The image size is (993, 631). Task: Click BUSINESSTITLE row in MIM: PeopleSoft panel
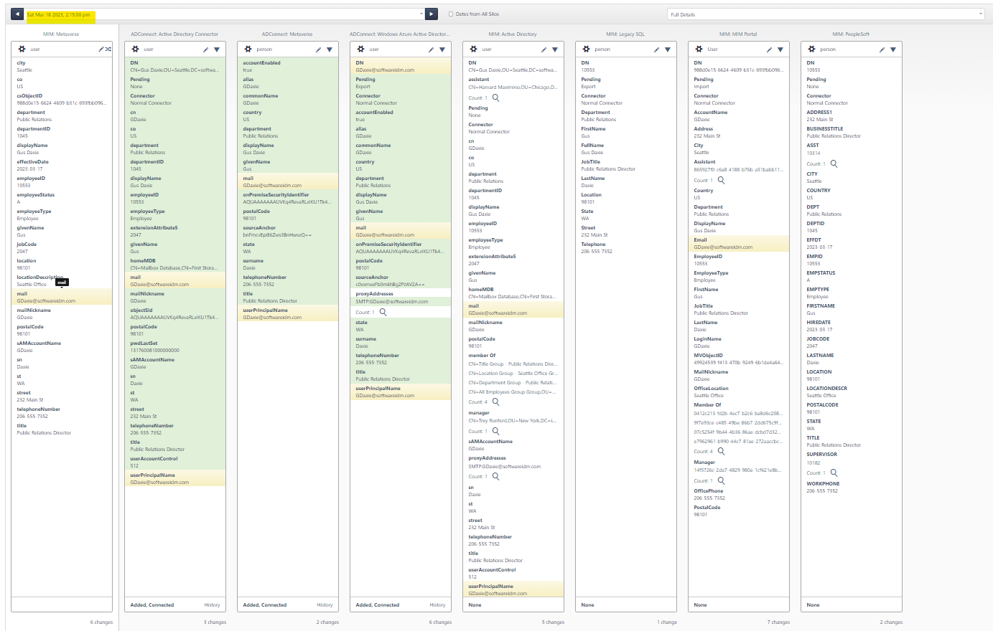pos(851,133)
